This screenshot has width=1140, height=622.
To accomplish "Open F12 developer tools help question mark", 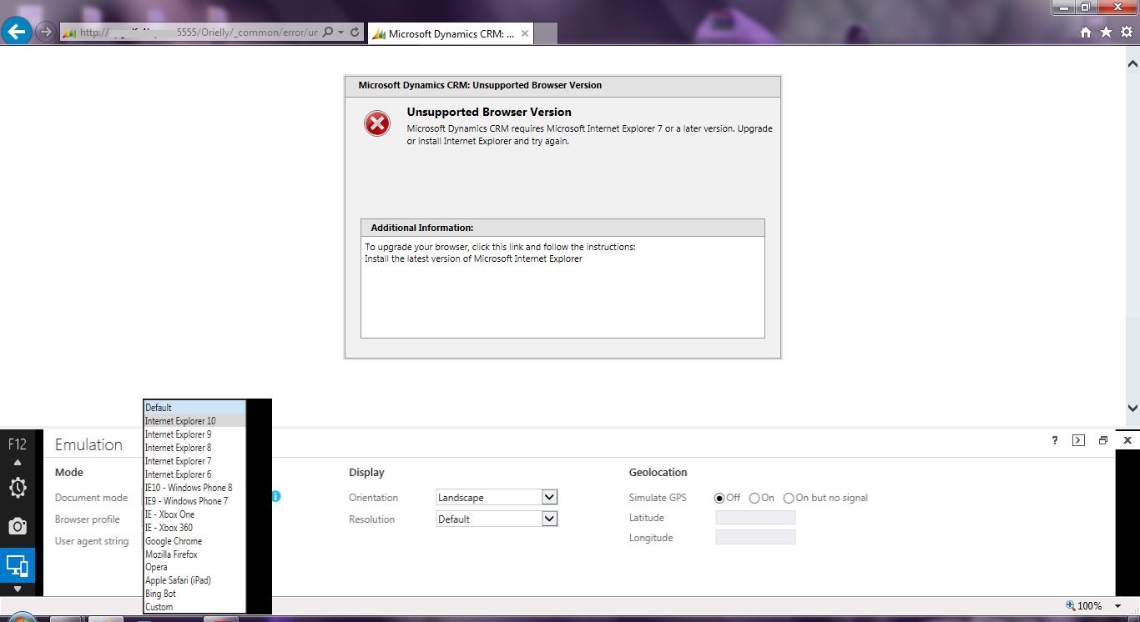I will pyautogui.click(x=1055, y=440).
